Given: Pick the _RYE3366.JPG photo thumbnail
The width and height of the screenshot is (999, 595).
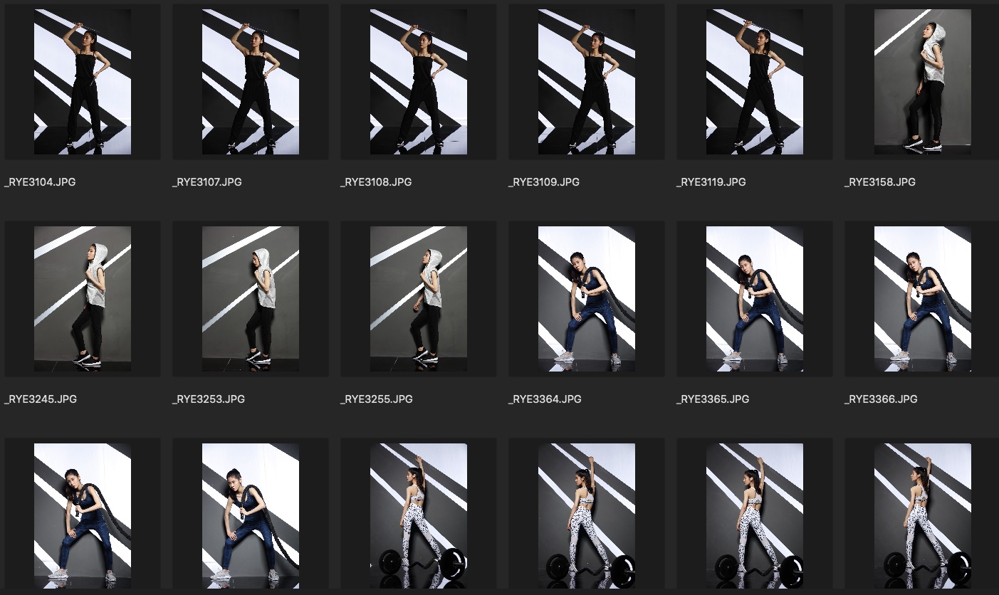Looking at the screenshot, I should coord(923,299).
